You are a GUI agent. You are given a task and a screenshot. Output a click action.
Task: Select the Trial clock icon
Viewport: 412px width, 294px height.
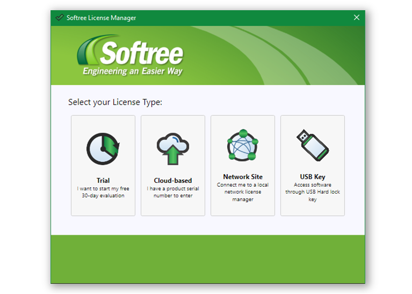[x=103, y=149]
